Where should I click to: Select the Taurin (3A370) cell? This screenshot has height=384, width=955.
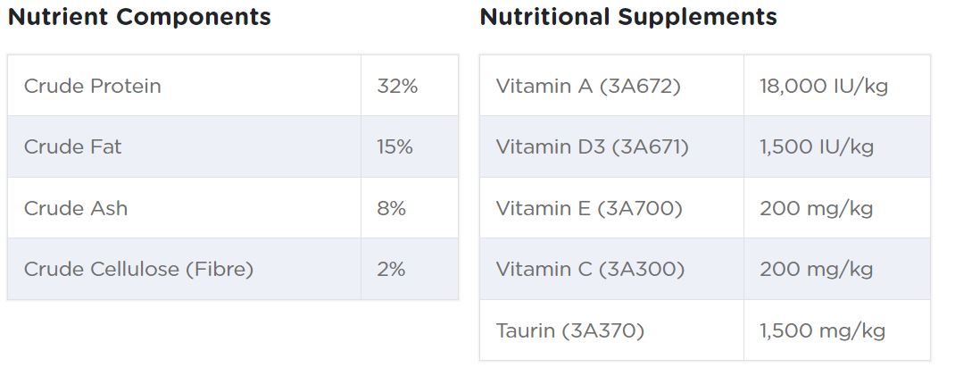(569, 330)
